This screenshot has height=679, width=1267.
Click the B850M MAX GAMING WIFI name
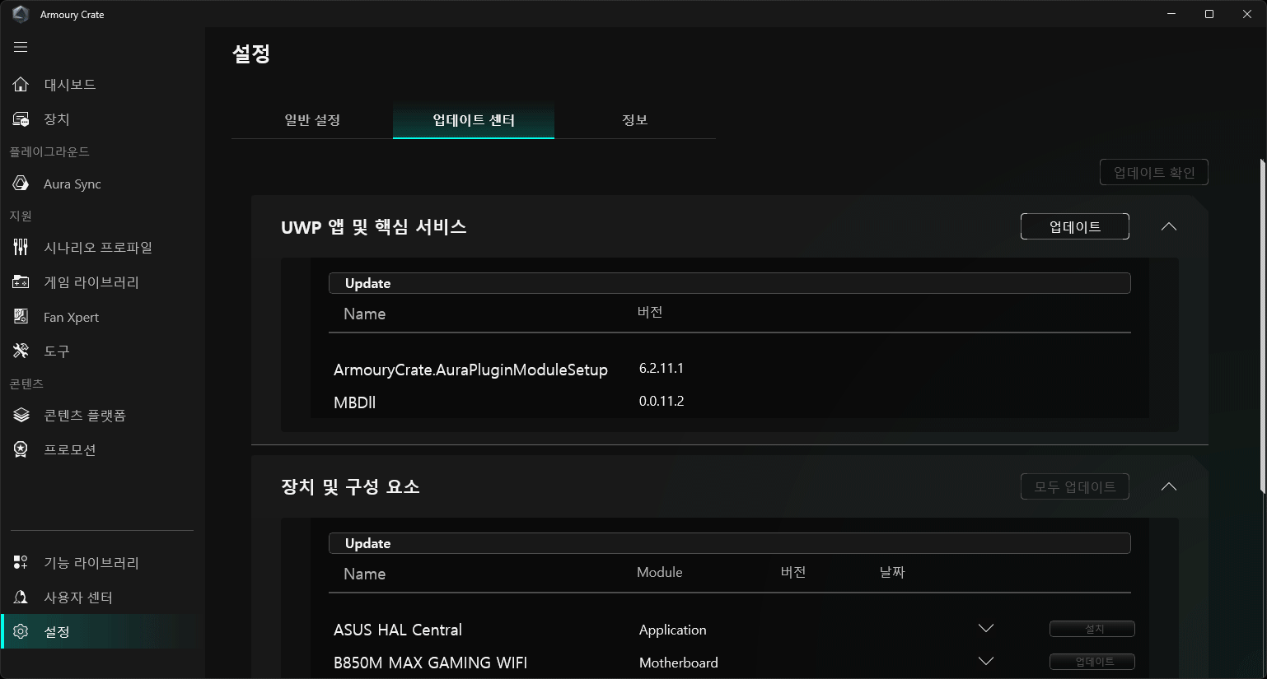pyautogui.click(x=430, y=663)
